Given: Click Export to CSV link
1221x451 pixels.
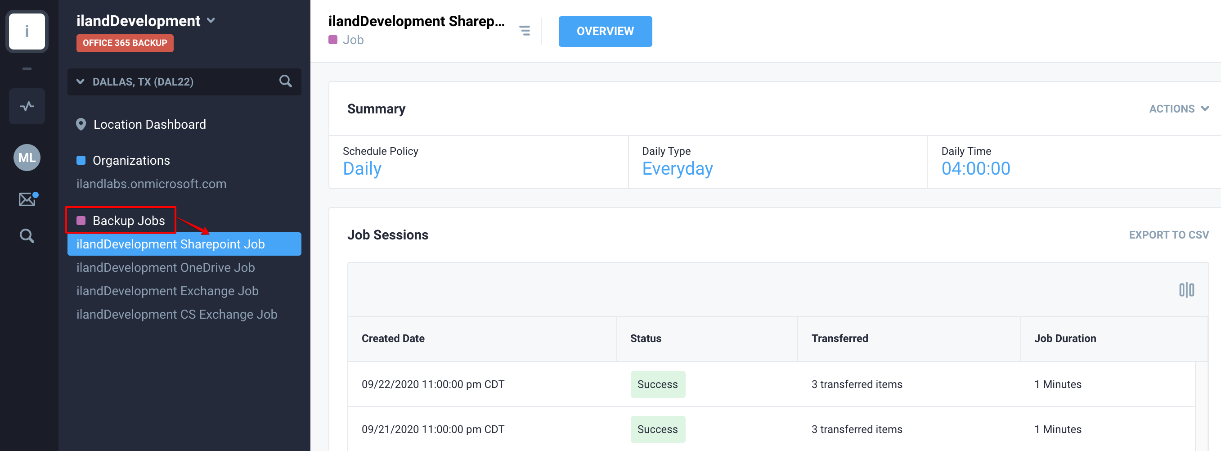Looking at the screenshot, I should [x=1168, y=235].
